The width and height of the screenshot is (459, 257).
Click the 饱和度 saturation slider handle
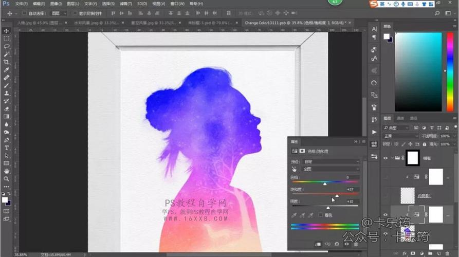(337, 196)
